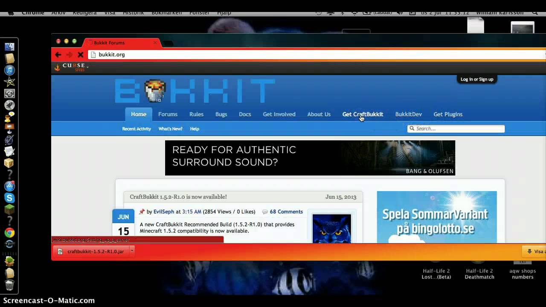Viewport: 546px width, 307px height.
Task: Open the Get Involved page
Action: tap(279, 114)
